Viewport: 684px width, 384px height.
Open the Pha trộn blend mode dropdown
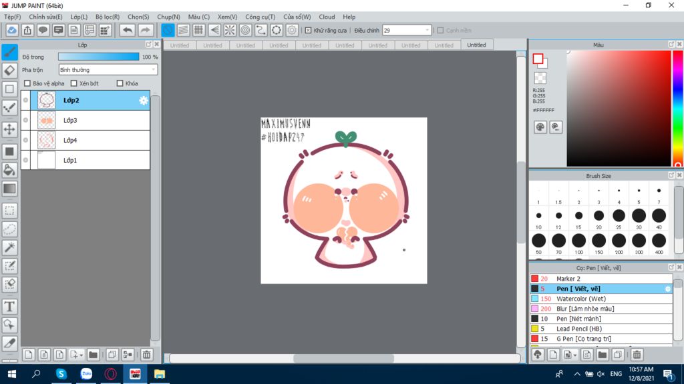[x=108, y=69]
